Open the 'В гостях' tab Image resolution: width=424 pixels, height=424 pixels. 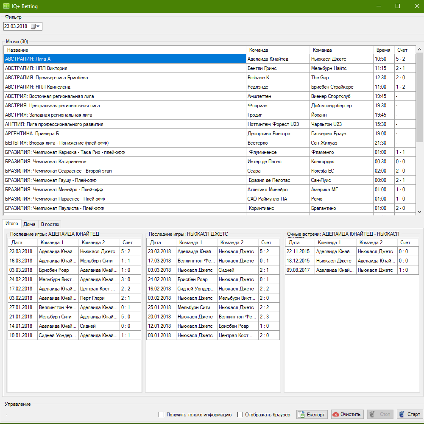tap(50, 224)
